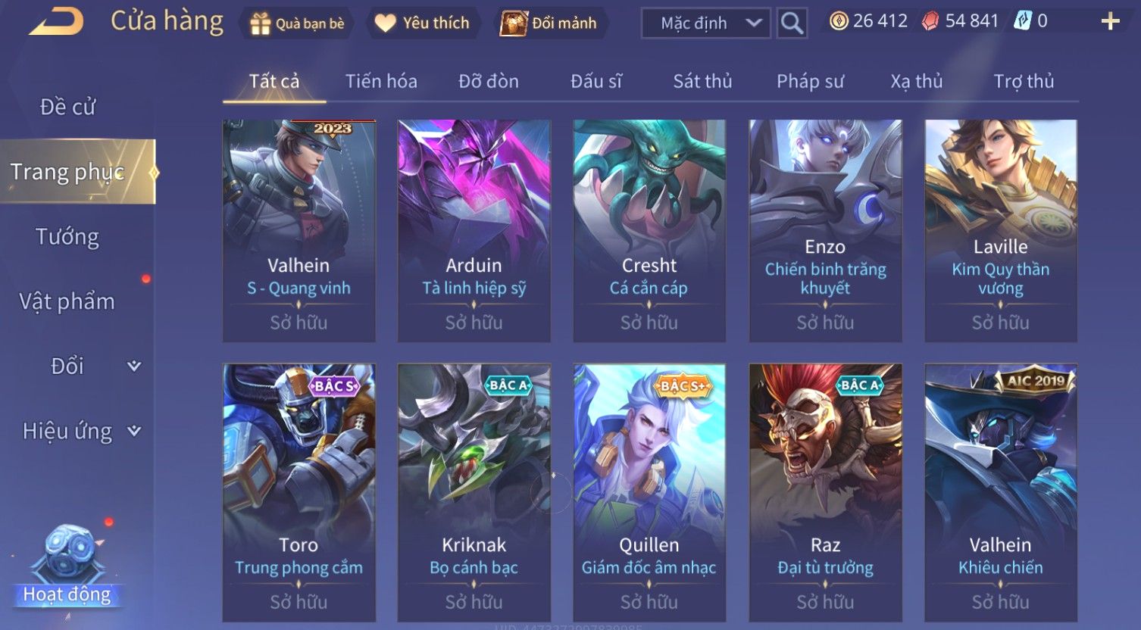1141x630 pixels.
Task: Click the back arrow icon
Action: coord(57,22)
